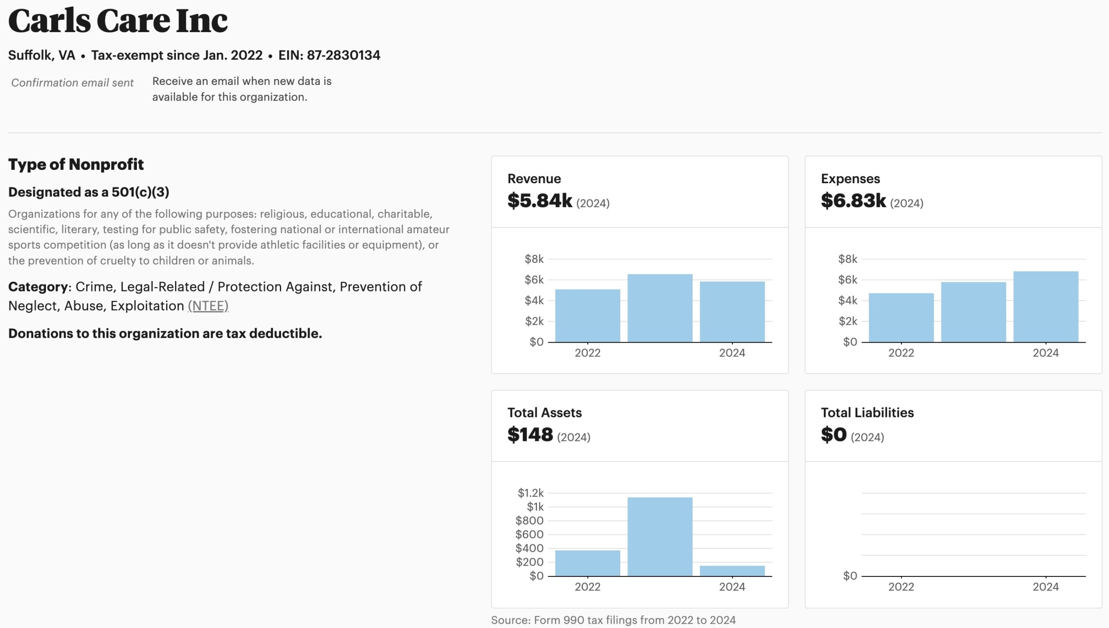Click the Carls Care Inc heading
The width and height of the screenshot is (1109, 628).
pos(118,20)
